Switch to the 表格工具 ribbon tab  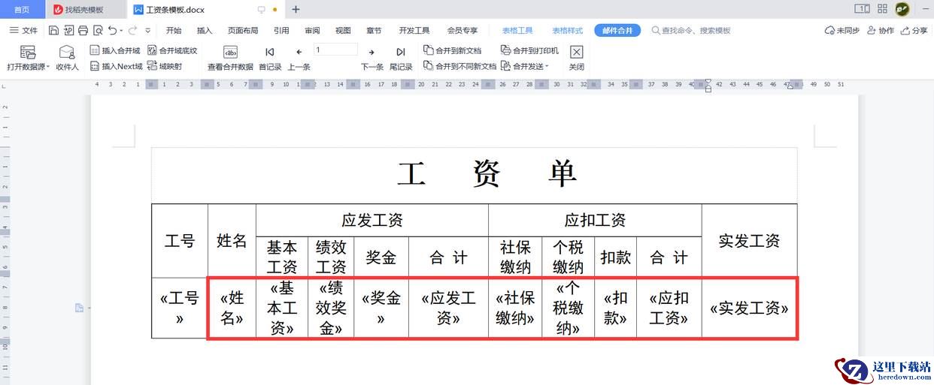(517, 31)
